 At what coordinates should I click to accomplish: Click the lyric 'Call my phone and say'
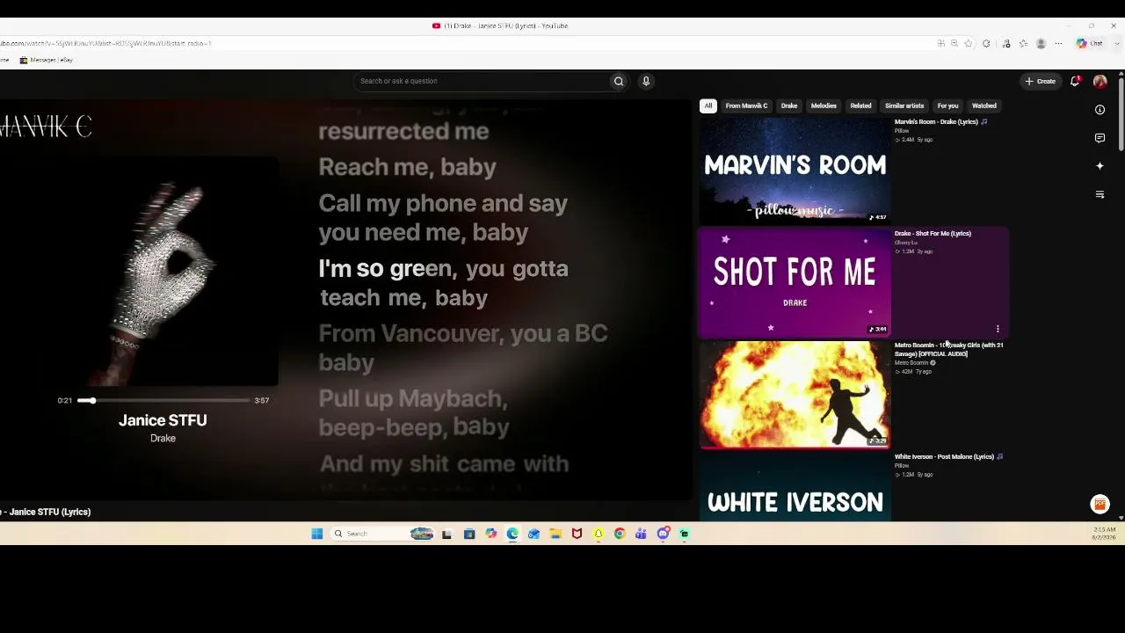click(443, 203)
